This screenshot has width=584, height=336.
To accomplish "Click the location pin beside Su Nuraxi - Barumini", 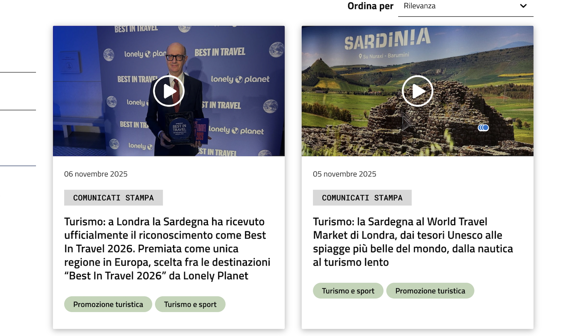I will pyautogui.click(x=360, y=56).
